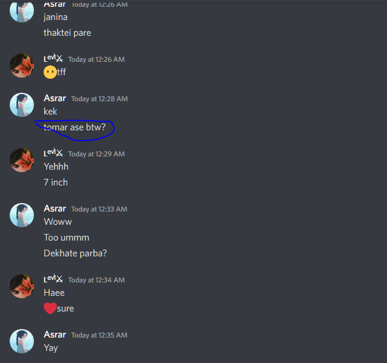Open Asrar username at 12:33 AM
Viewport: 387px width, 363px height.
[x=55, y=208]
